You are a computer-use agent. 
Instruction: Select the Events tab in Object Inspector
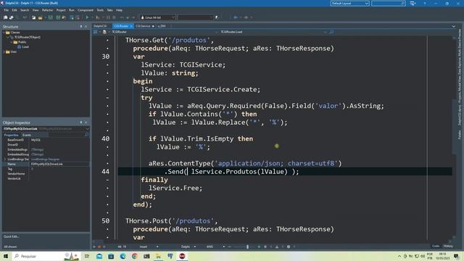27,135
